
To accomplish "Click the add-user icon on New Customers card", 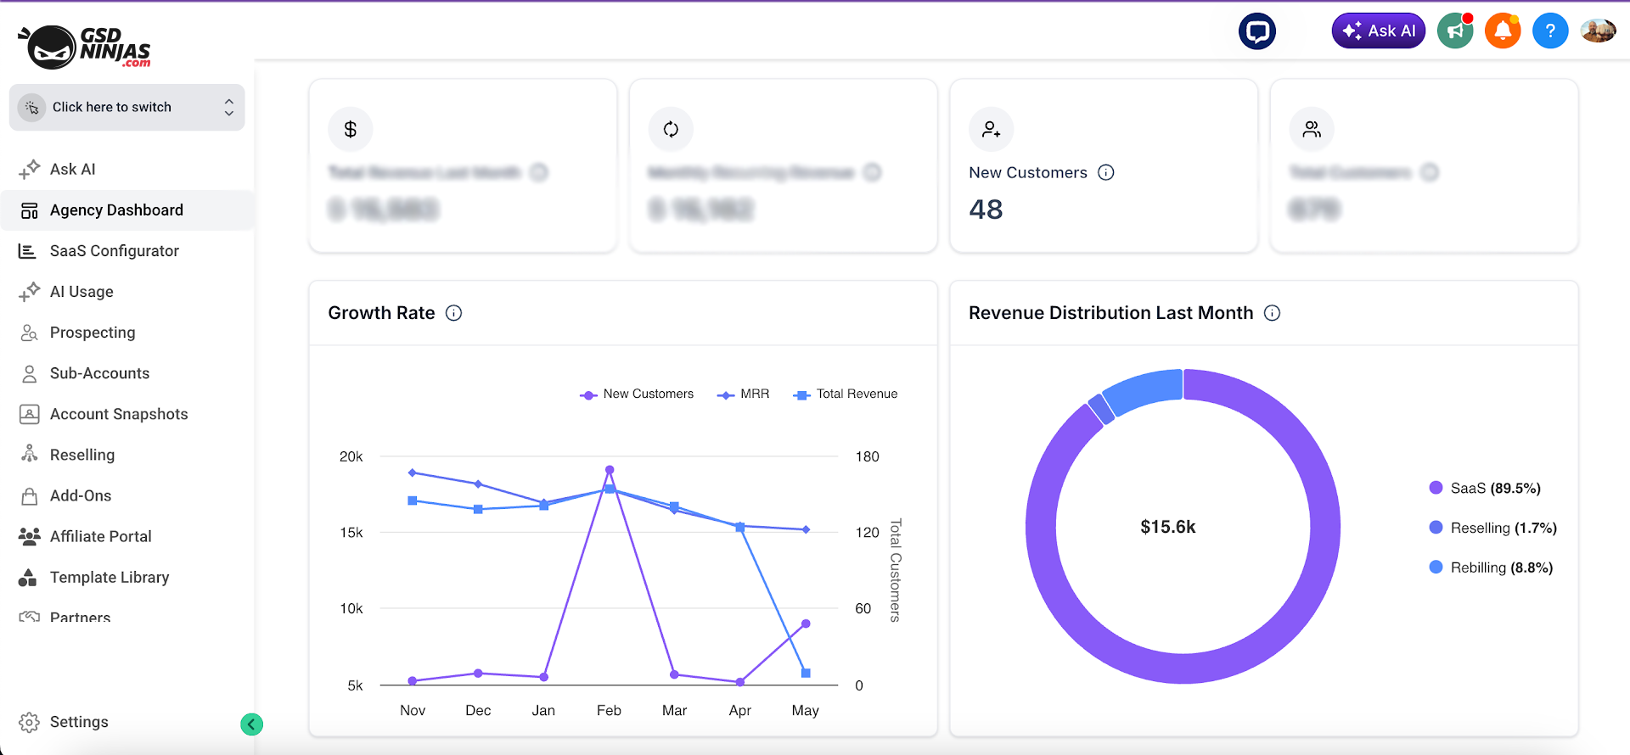I will click(991, 129).
